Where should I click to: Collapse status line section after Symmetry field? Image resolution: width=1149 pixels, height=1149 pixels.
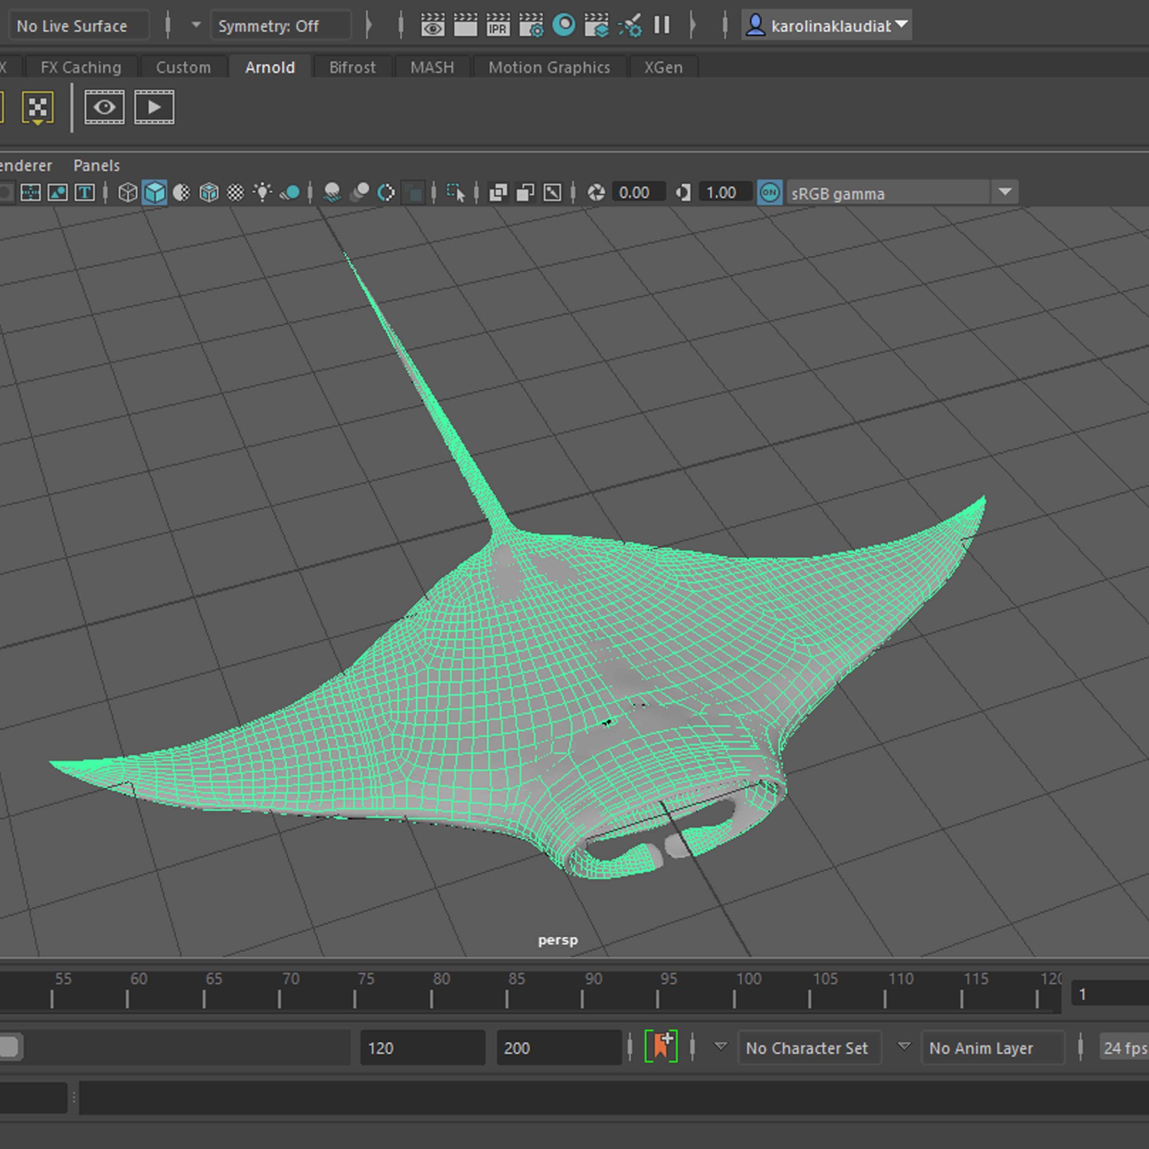[369, 26]
